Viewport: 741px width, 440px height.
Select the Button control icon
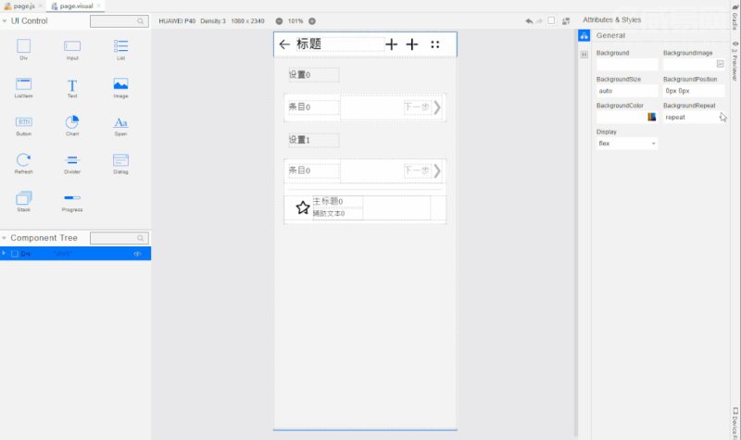click(24, 122)
